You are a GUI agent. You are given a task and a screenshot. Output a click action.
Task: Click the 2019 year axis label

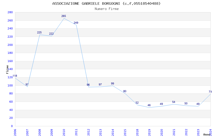149,133
